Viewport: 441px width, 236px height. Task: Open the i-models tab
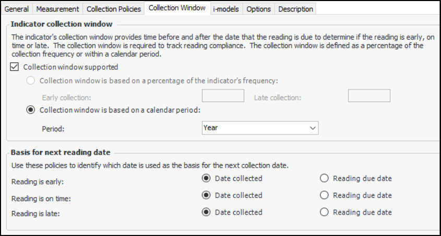227,9
